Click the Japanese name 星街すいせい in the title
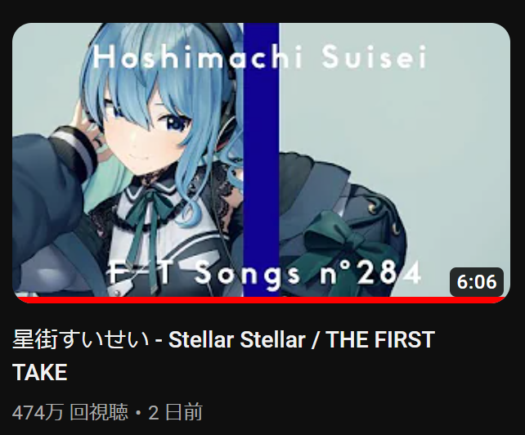 (81, 339)
